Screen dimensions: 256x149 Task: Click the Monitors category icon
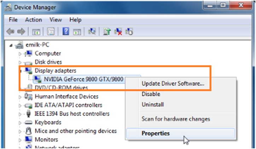point(28,140)
